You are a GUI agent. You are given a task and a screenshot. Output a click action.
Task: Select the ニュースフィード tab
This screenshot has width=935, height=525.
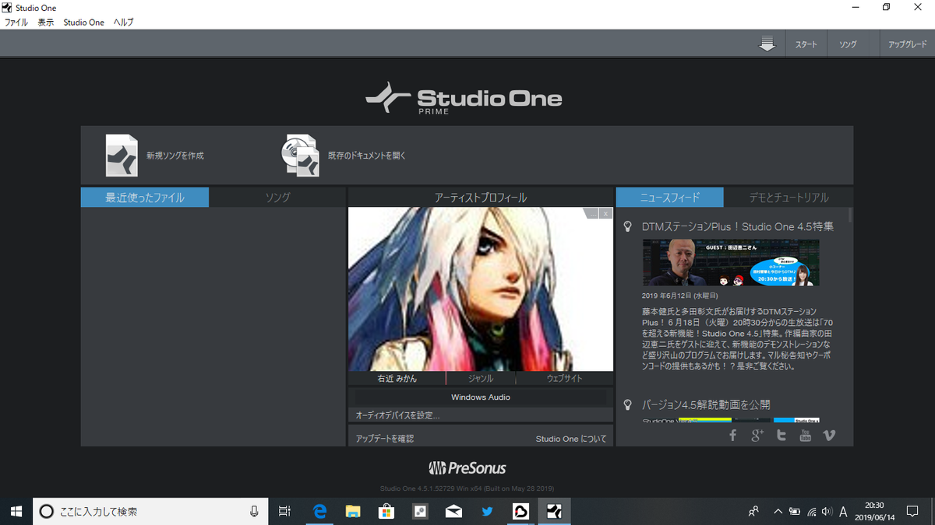[669, 198]
